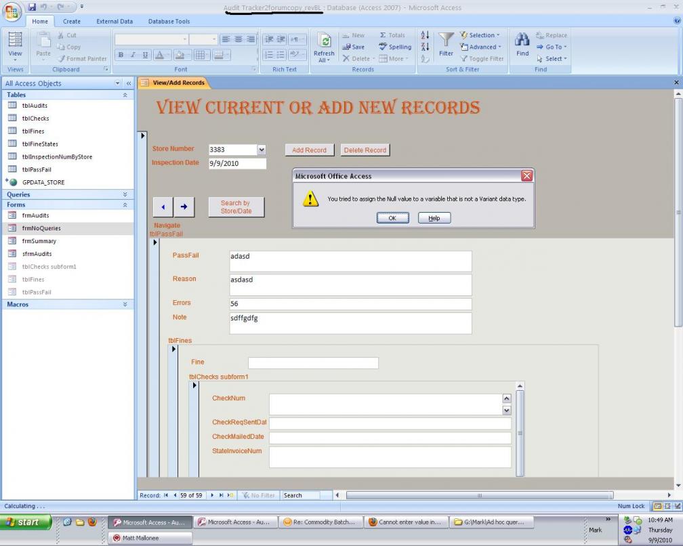This screenshot has height=546, width=683.
Task: Click the Inspection Date field
Action: pos(237,164)
